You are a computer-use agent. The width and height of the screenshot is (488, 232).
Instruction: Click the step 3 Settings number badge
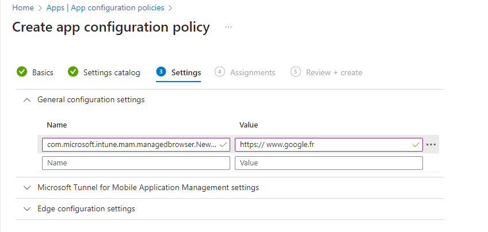coord(161,72)
